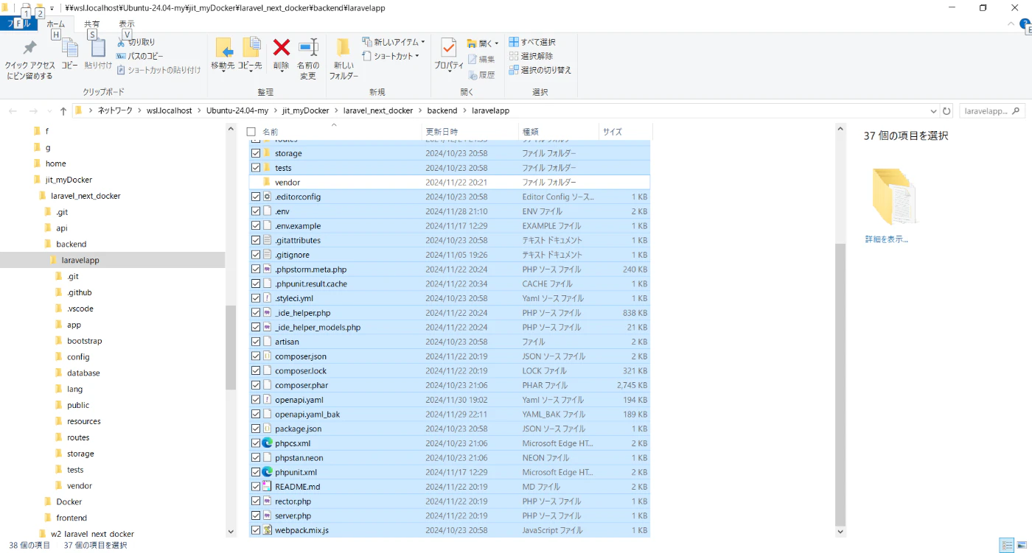Image resolution: width=1032 pixels, height=553 pixels.
Task: Click the Move to (移動先) icon
Action: click(x=223, y=48)
